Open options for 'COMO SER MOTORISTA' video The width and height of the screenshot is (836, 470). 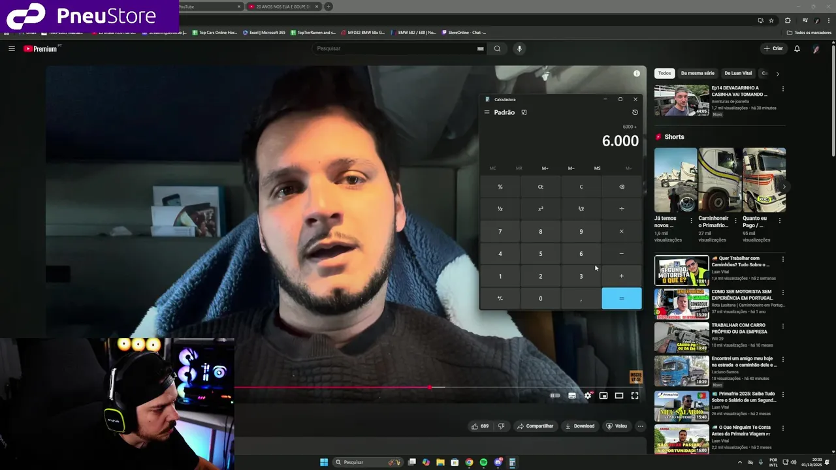coord(783,292)
